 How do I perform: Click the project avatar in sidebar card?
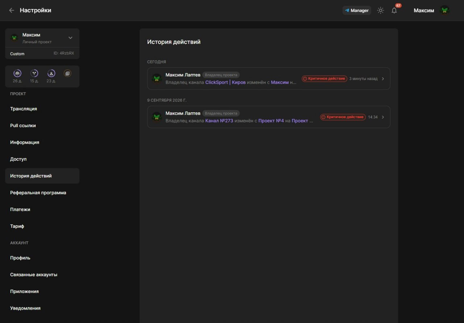click(x=14, y=38)
